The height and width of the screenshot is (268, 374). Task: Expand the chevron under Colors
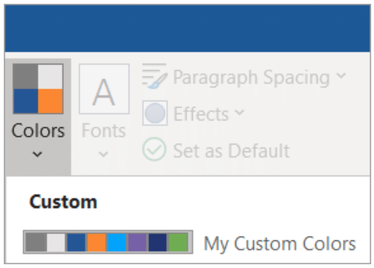[37, 154]
